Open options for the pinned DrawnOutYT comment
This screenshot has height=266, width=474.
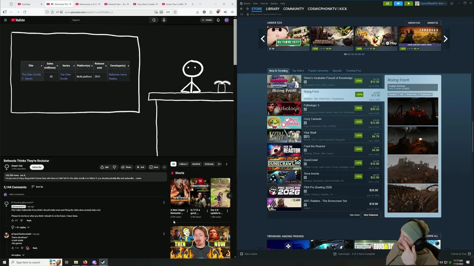[164, 202]
